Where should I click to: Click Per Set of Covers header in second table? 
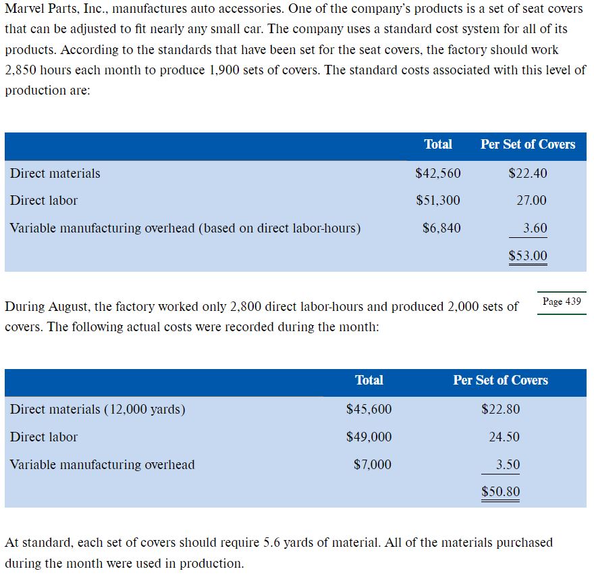pos(500,380)
